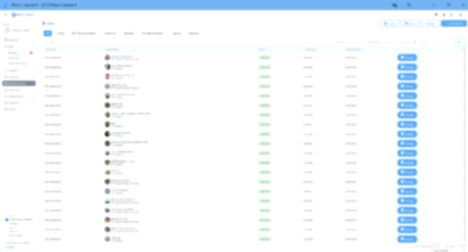The height and width of the screenshot is (252, 468).
Task: Select the highlighted blue first filter tab
Action: click(48, 33)
